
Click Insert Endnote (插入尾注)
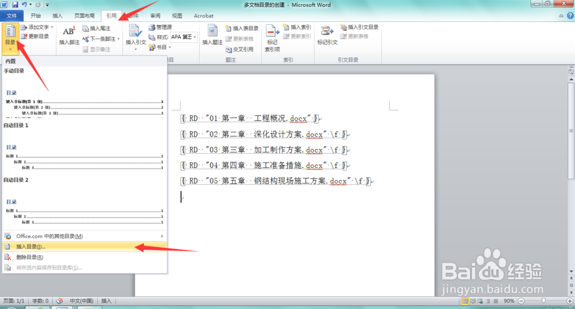(x=96, y=28)
